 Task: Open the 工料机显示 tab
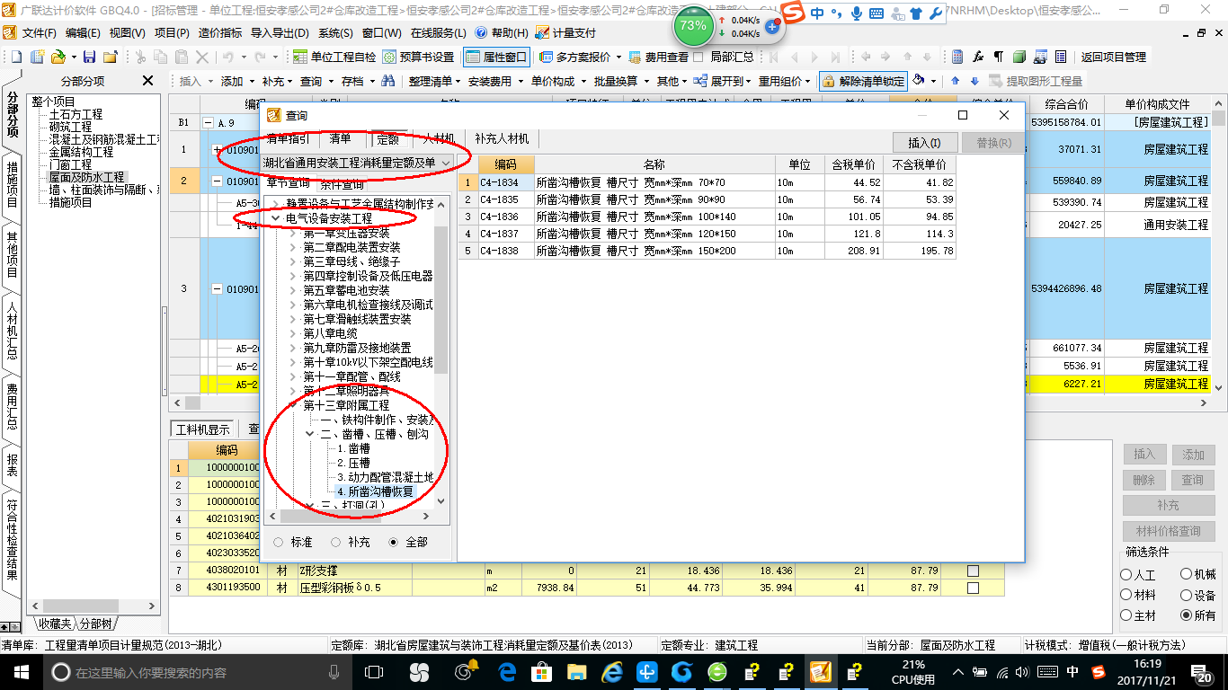[x=202, y=429]
